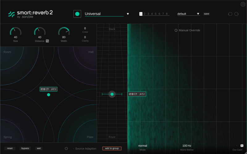Click the redo arrow icon
Screen dimensions: 247x154
point(237,14)
